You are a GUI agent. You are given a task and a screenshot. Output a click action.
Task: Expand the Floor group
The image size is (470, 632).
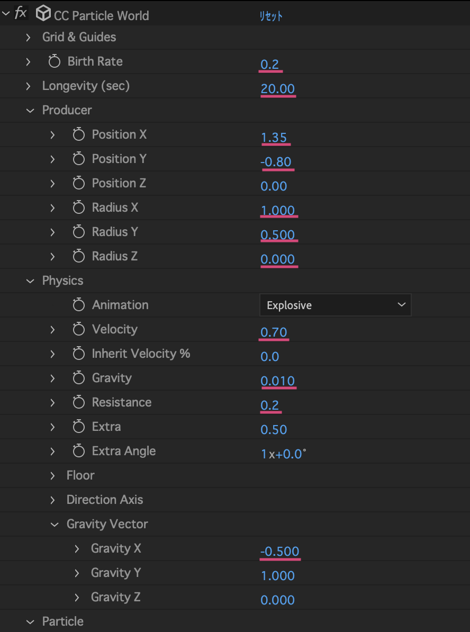[52, 475]
